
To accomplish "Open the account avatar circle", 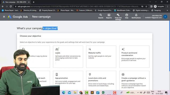I will [x=165, y=17].
